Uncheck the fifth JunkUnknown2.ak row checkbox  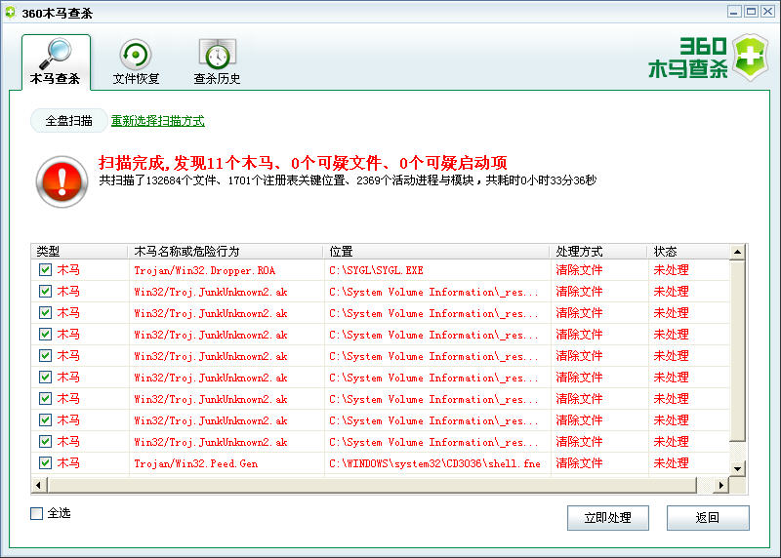point(45,377)
